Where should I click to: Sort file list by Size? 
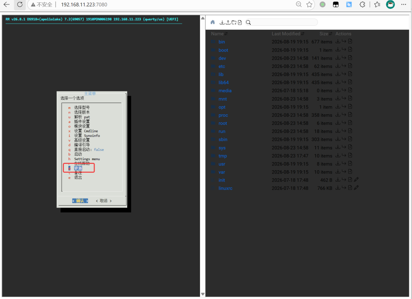click(x=326, y=34)
